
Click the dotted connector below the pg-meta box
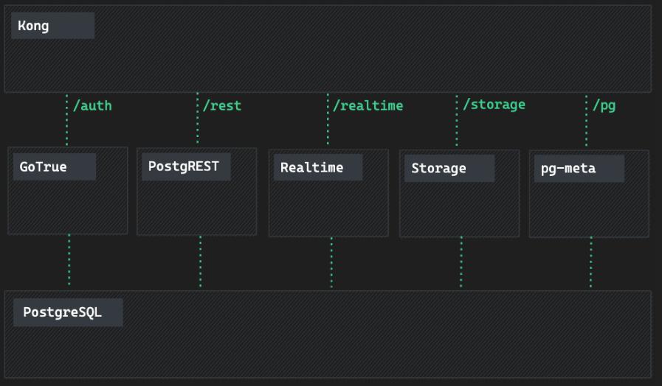pos(591,262)
